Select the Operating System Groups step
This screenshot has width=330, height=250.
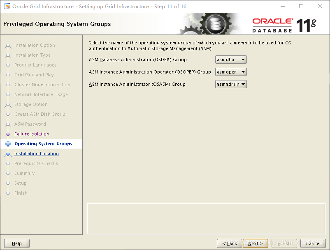click(43, 144)
